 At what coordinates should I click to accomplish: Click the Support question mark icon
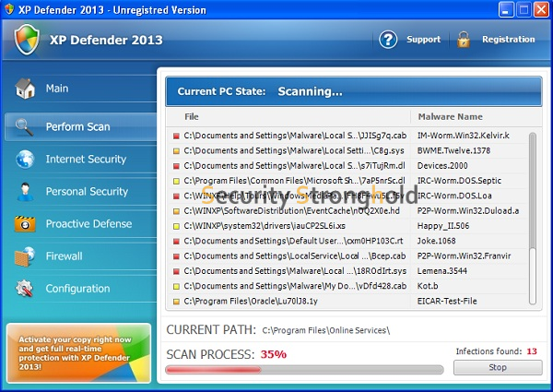[x=388, y=40]
